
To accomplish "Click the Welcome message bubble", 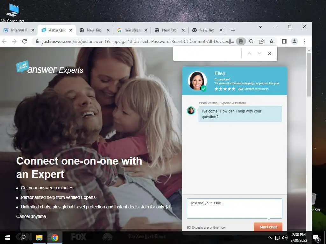I will pyautogui.click(x=240, y=114).
